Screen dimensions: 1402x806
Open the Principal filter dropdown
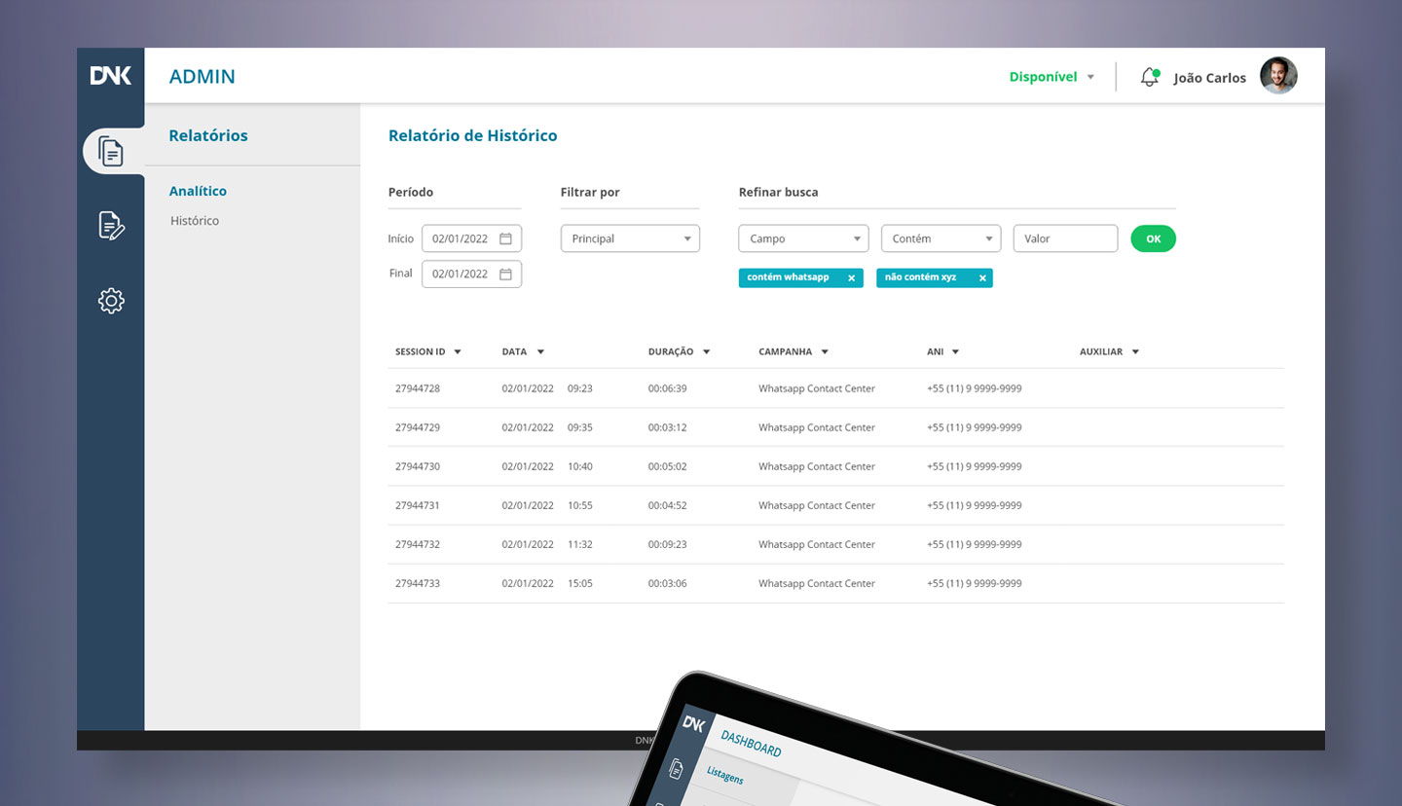(x=630, y=238)
